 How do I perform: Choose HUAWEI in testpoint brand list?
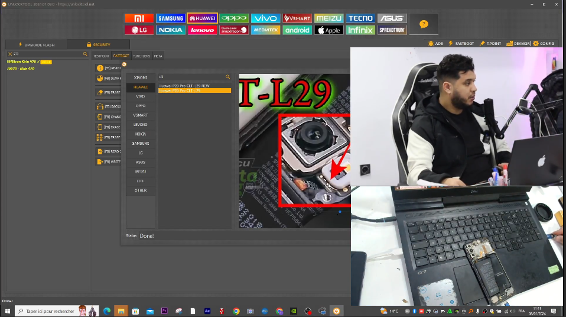(141, 87)
